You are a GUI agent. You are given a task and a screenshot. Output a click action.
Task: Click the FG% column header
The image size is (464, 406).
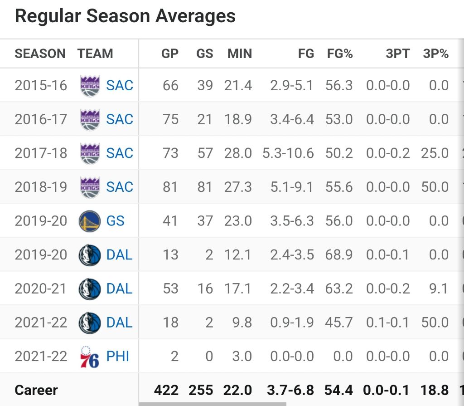340,54
